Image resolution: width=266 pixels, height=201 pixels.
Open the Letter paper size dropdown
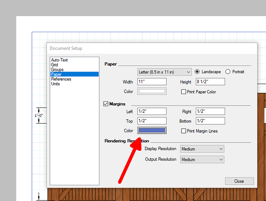(164, 72)
